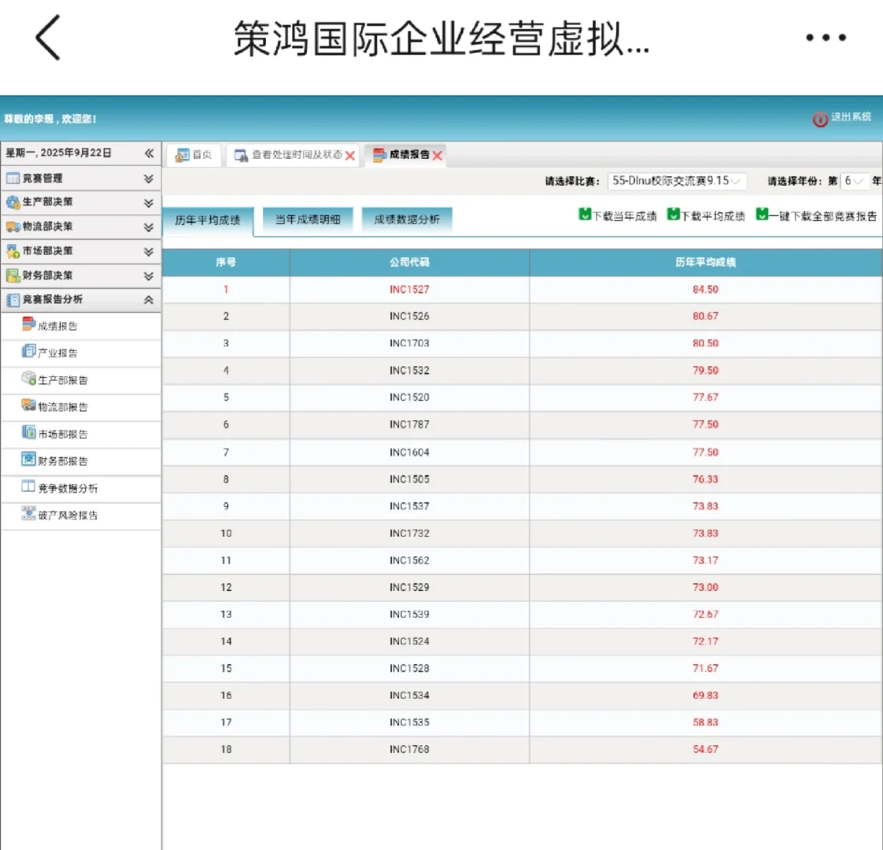Click the 公司代码 column header
Image resolution: width=883 pixels, height=850 pixels.
point(409,263)
